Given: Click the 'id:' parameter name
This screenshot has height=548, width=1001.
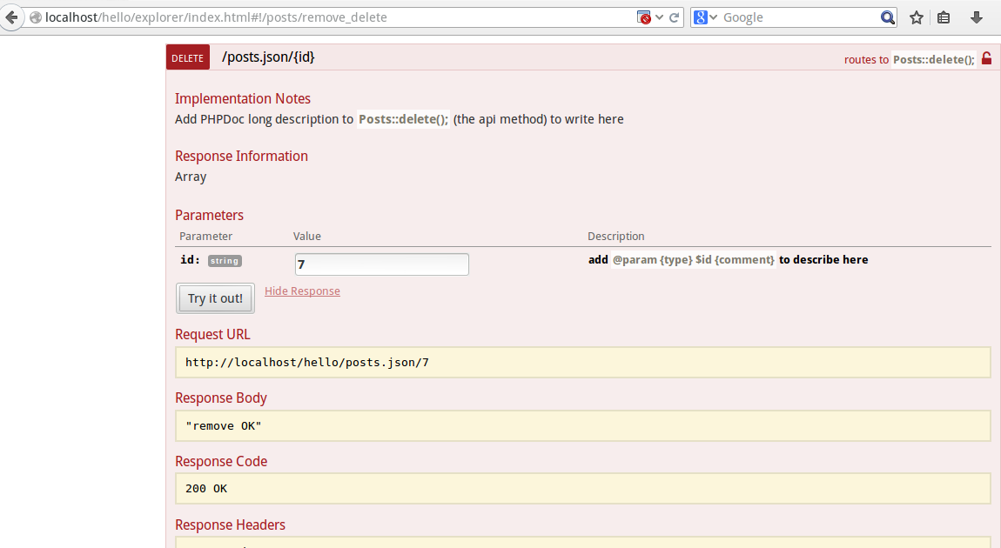Looking at the screenshot, I should (191, 259).
